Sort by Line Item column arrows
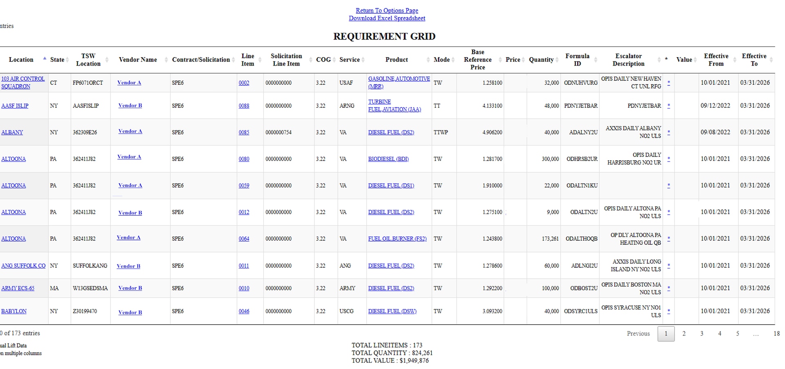Screen dimensions: 785x369 260,60
